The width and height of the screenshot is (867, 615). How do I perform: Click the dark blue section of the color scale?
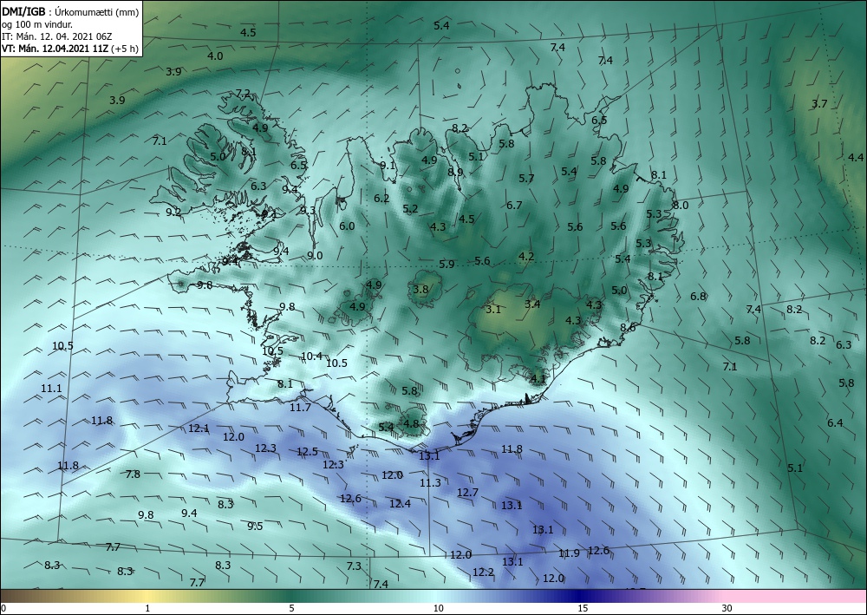(581, 596)
